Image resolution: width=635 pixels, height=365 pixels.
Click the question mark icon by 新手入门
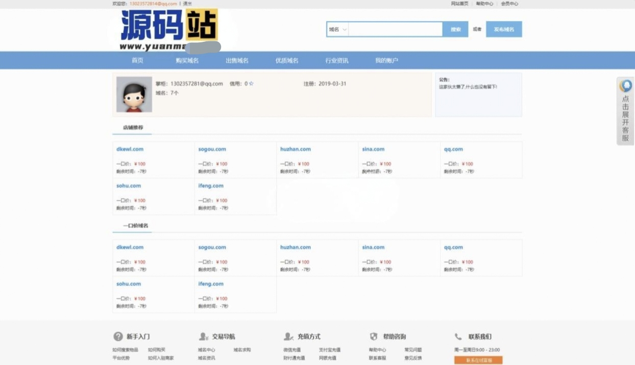tap(118, 336)
